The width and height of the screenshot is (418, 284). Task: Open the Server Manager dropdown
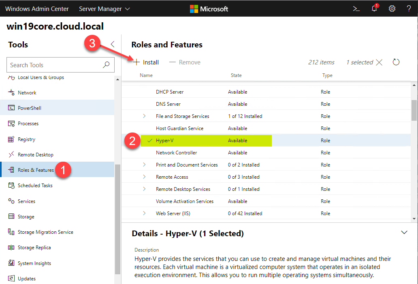coord(104,9)
